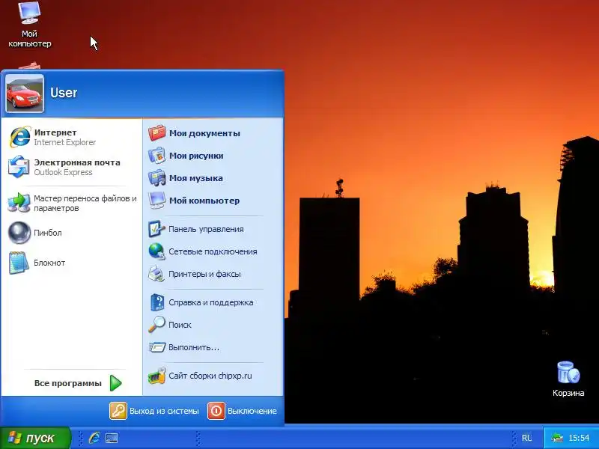Viewport: 599px width, 449px height.
Task: Click the Control Panel checkmark icon
Action: coord(156,229)
